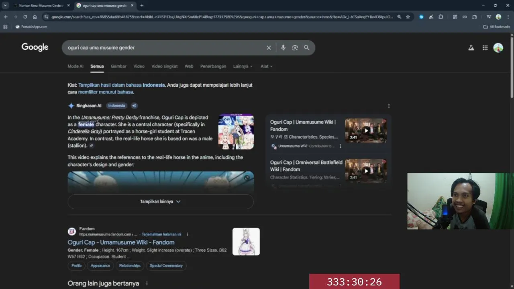Image resolution: width=514 pixels, height=289 pixels.
Task: Search by image with the lens icon
Action: tap(295, 48)
